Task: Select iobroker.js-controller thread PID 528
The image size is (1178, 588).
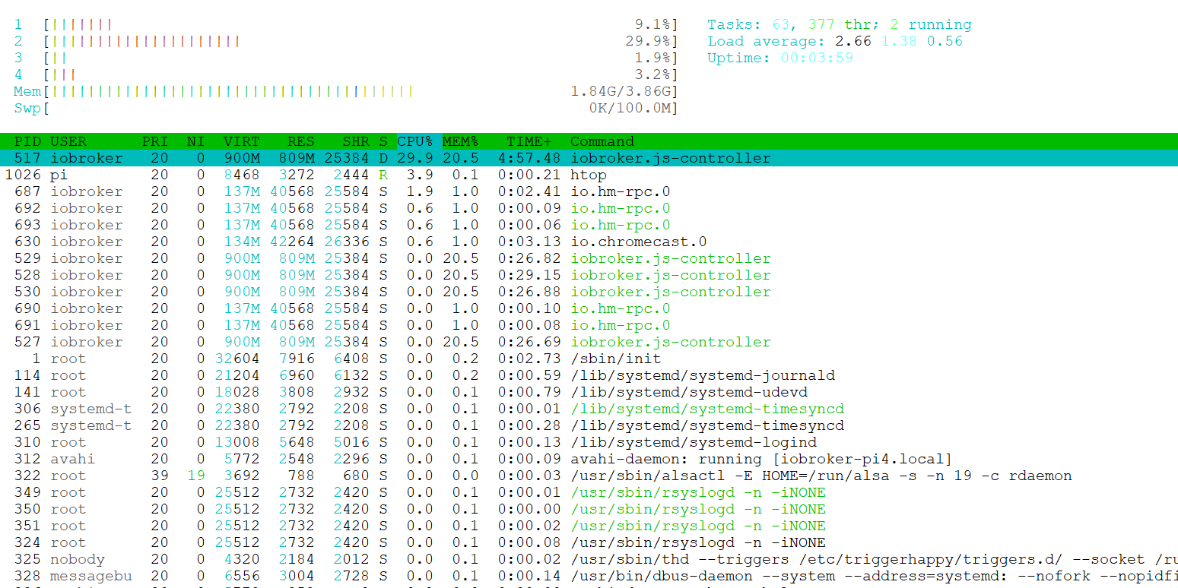Action: (x=589, y=275)
